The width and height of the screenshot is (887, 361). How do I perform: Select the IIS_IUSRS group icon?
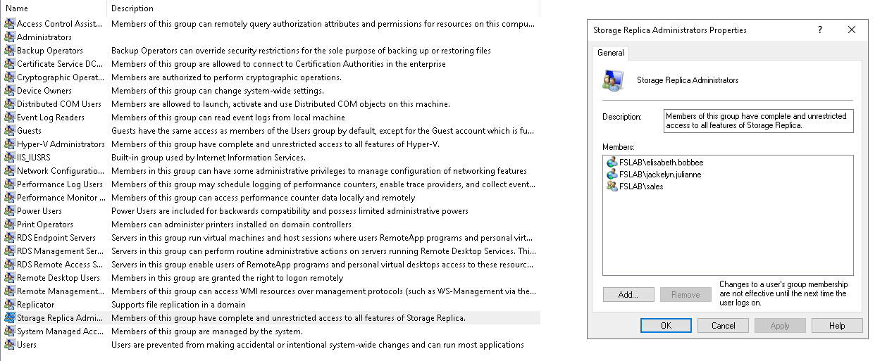[x=9, y=158]
